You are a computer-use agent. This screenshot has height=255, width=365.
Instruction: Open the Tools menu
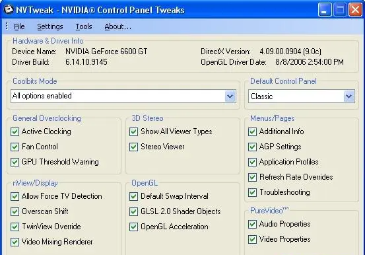(x=84, y=26)
